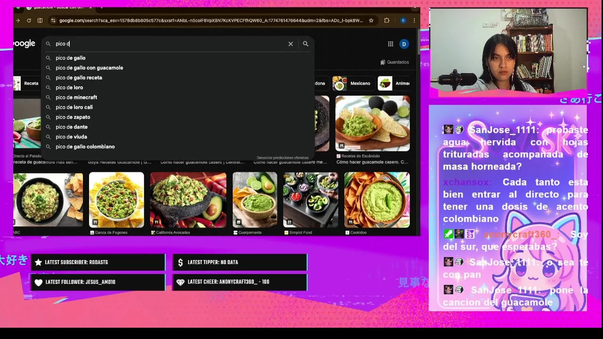
Task: Toggle the side panel icon in the toolbar
Action: click(40, 20)
